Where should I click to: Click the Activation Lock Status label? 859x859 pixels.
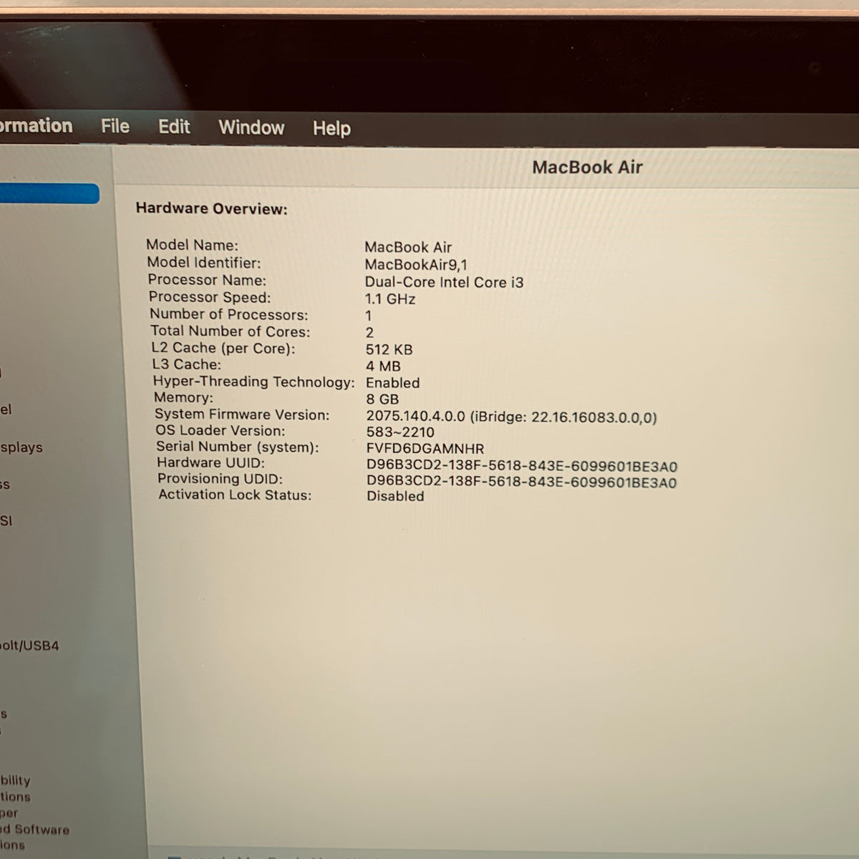pos(235,495)
